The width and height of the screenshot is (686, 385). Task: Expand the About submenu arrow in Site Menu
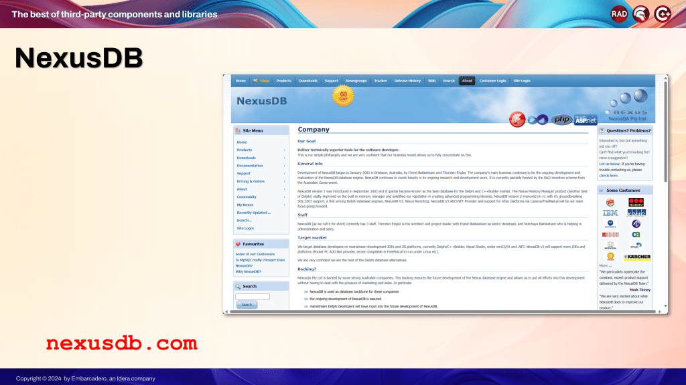[284, 189]
